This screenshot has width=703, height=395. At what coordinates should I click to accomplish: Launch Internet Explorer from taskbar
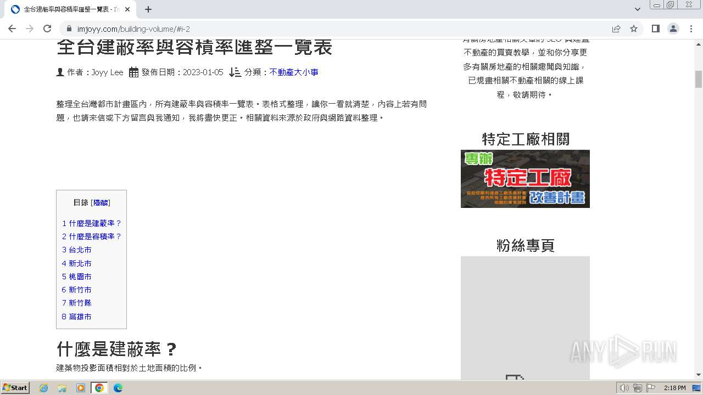point(44,388)
